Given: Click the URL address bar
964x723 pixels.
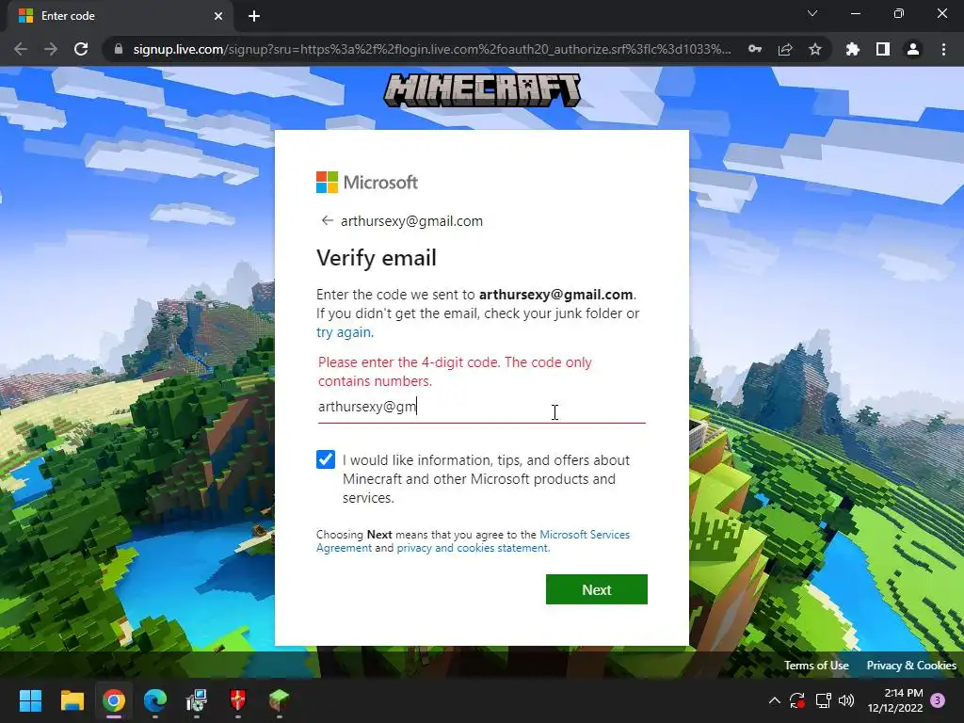Looking at the screenshot, I should click(431, 49).
